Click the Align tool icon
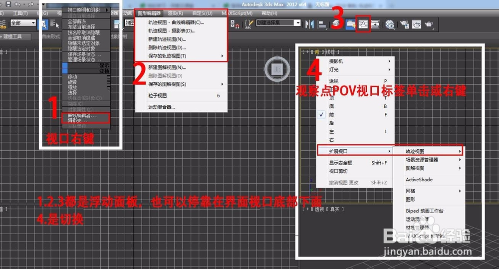This screenshot has height=269, width=499. click(x=322, y=24)
